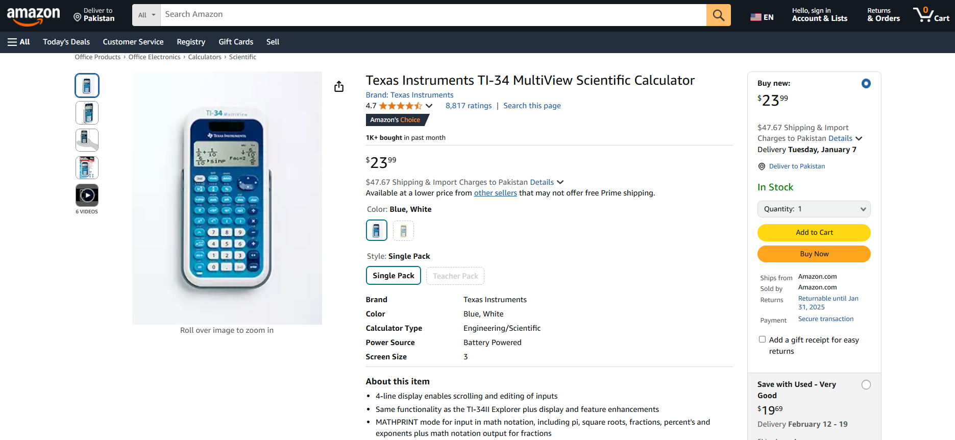955x440 pixels.
Task: Select the Buy new radio button
Action: 866,83
